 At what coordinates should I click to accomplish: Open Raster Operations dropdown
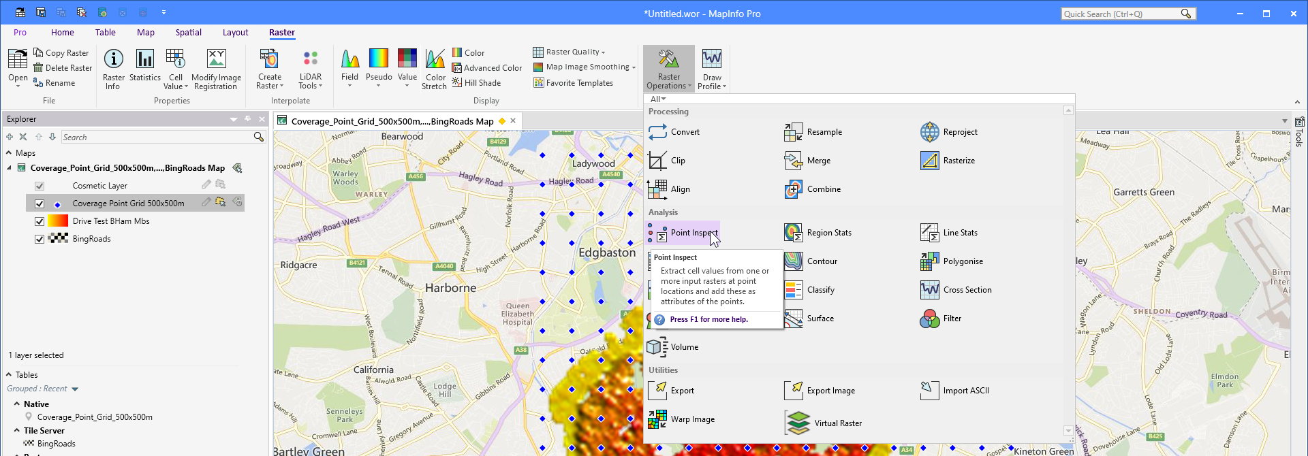click(x=669, y=69)
